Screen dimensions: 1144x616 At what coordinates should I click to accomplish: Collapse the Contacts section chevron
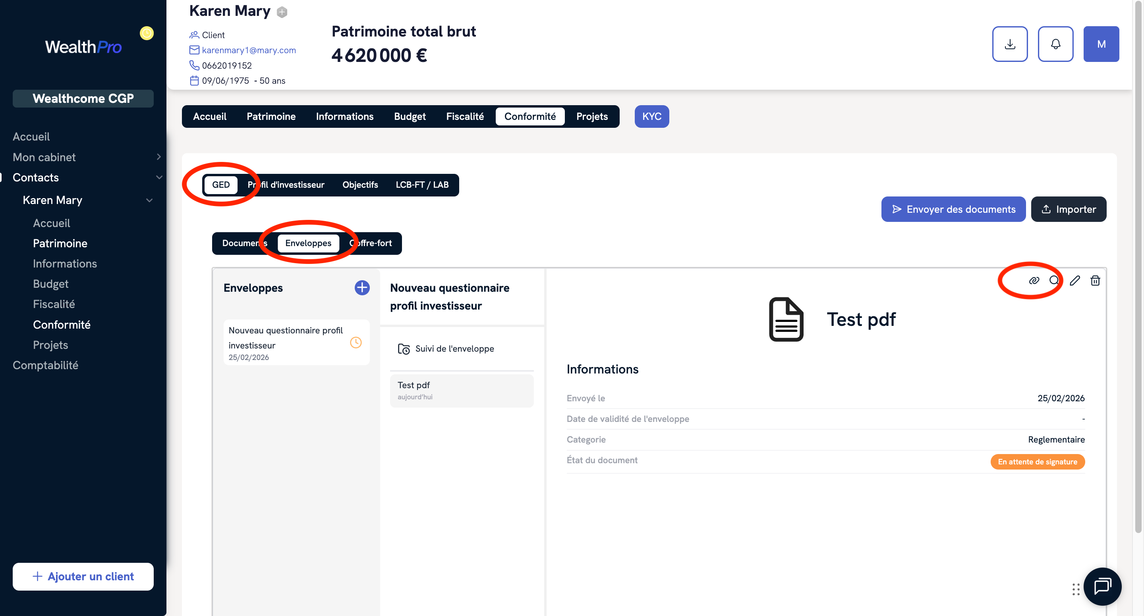(x=158, y=177)
